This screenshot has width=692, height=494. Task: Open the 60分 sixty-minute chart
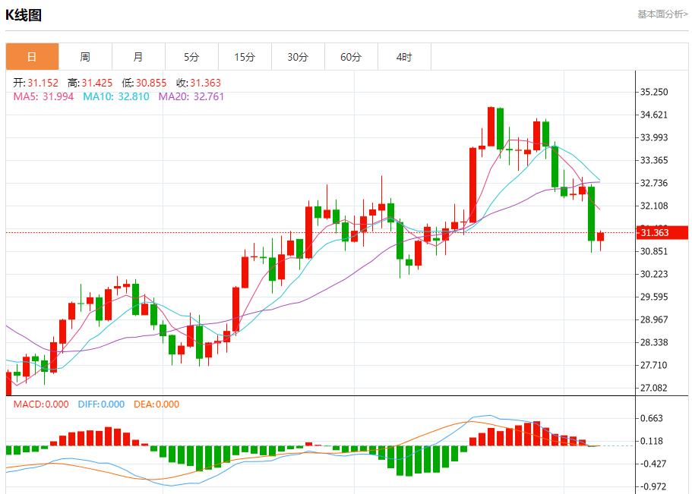click(351, 57)
